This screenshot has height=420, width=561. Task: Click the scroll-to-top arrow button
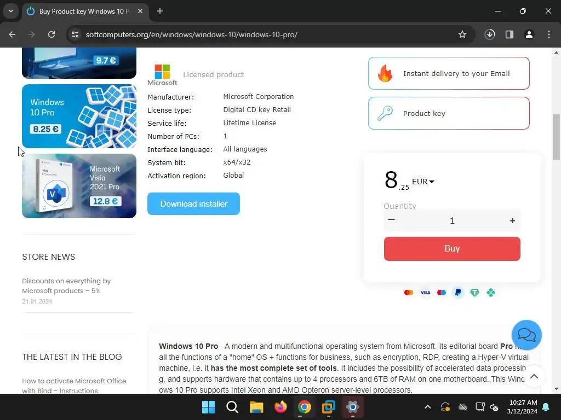(534, 376)
